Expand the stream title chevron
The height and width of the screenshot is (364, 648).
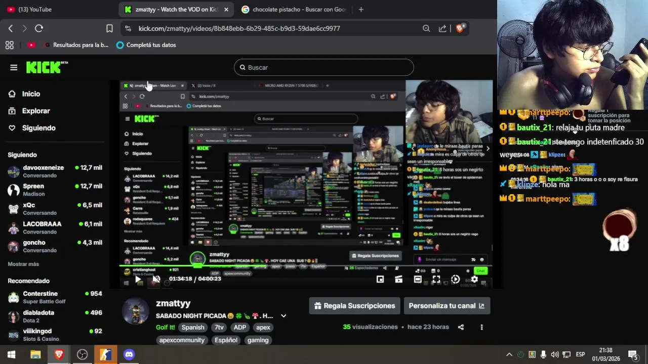coord(283,316)
